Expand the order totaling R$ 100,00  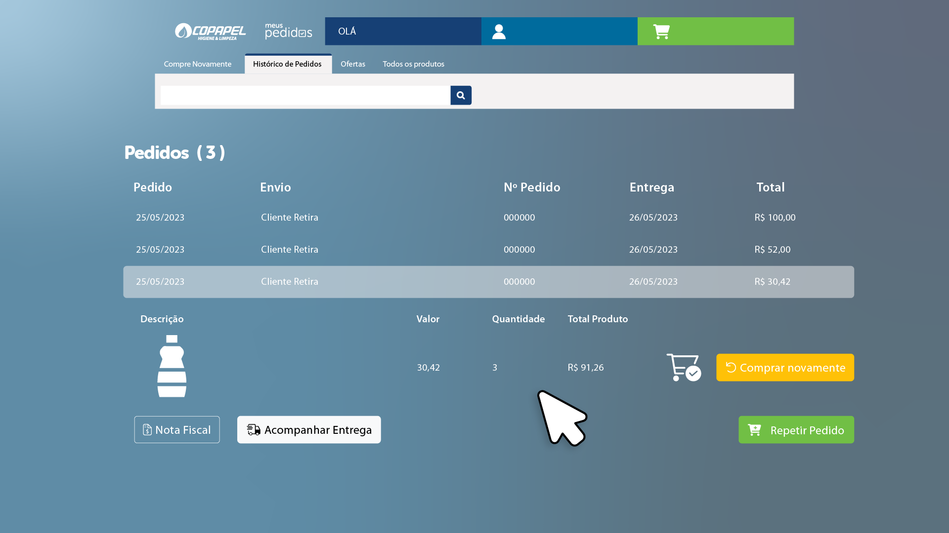[x=488, y=218]
